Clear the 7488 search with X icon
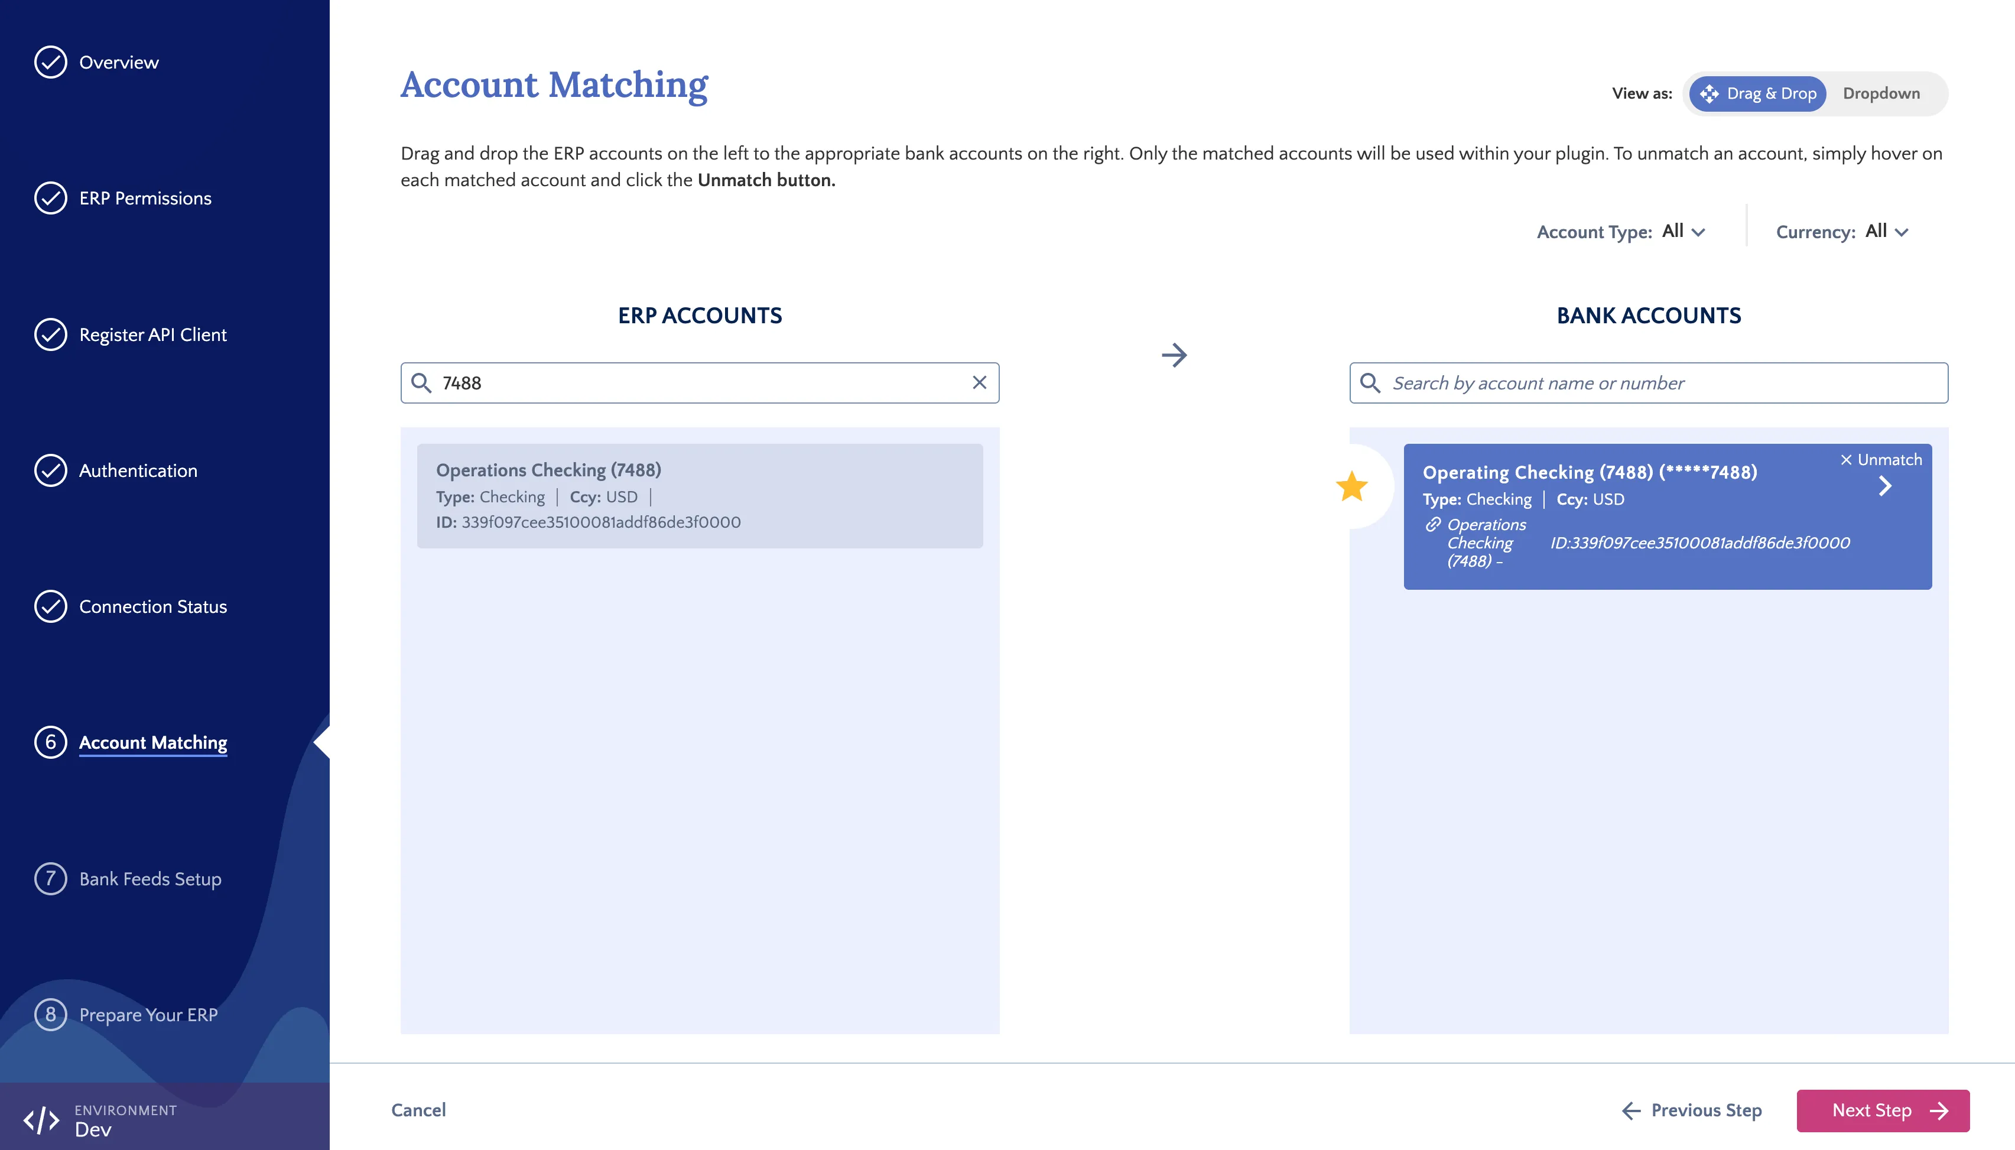 click(x=979, y=382)
